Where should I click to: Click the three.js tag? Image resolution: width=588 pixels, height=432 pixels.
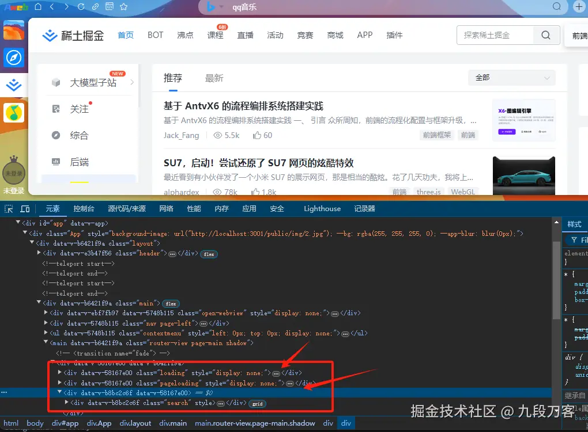[x=429, y=192]
